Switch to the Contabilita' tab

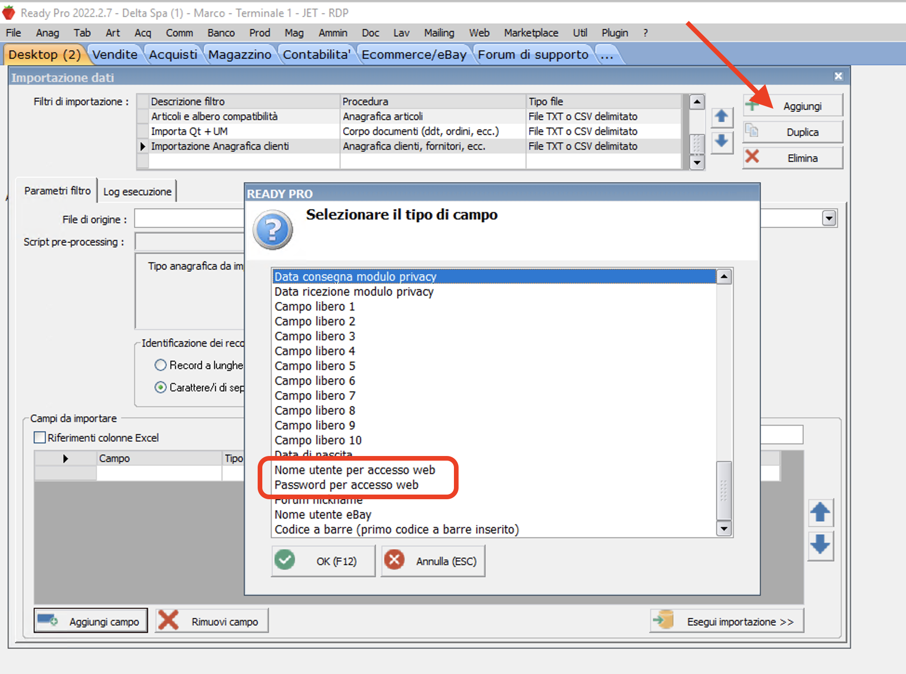click(x=316, y=54)
